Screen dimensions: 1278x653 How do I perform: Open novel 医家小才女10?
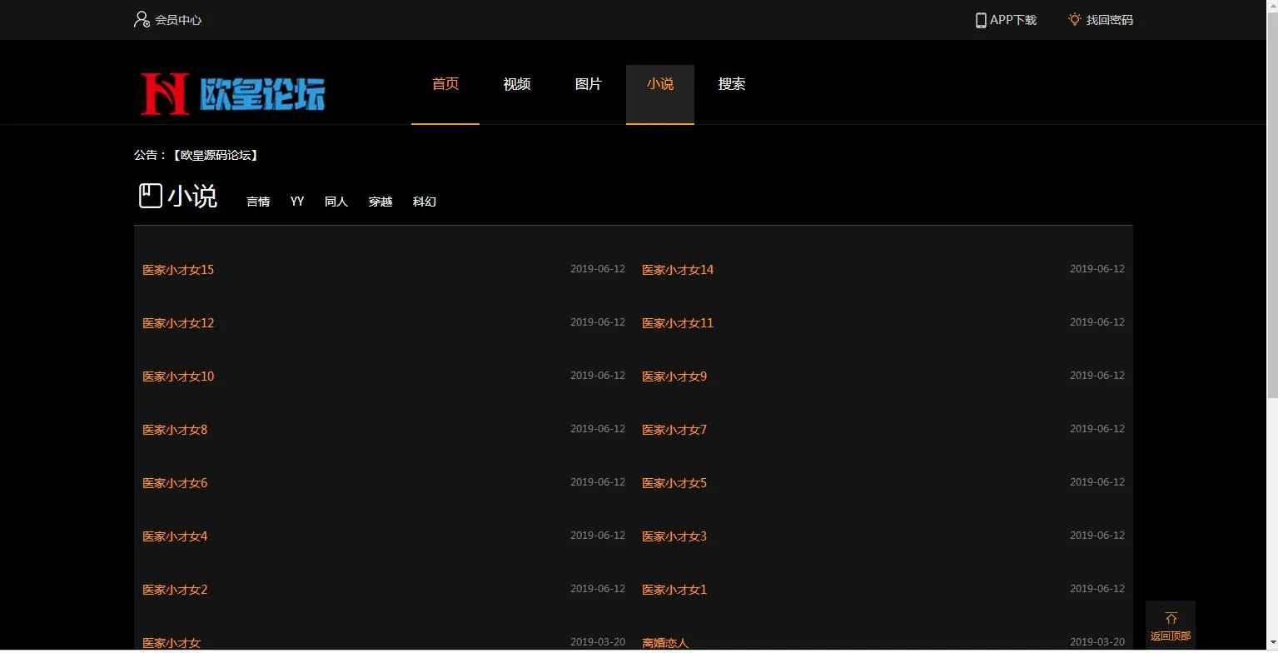pos(178,376)
